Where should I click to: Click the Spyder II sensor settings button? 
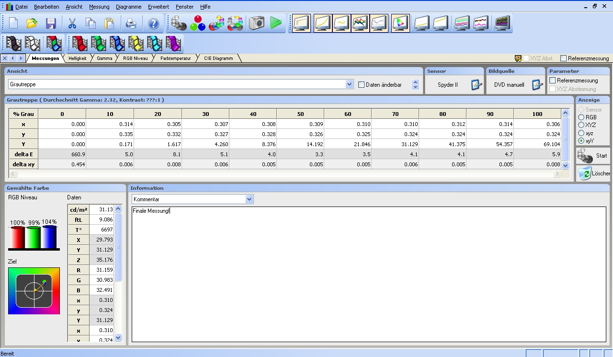click(477, 85)
